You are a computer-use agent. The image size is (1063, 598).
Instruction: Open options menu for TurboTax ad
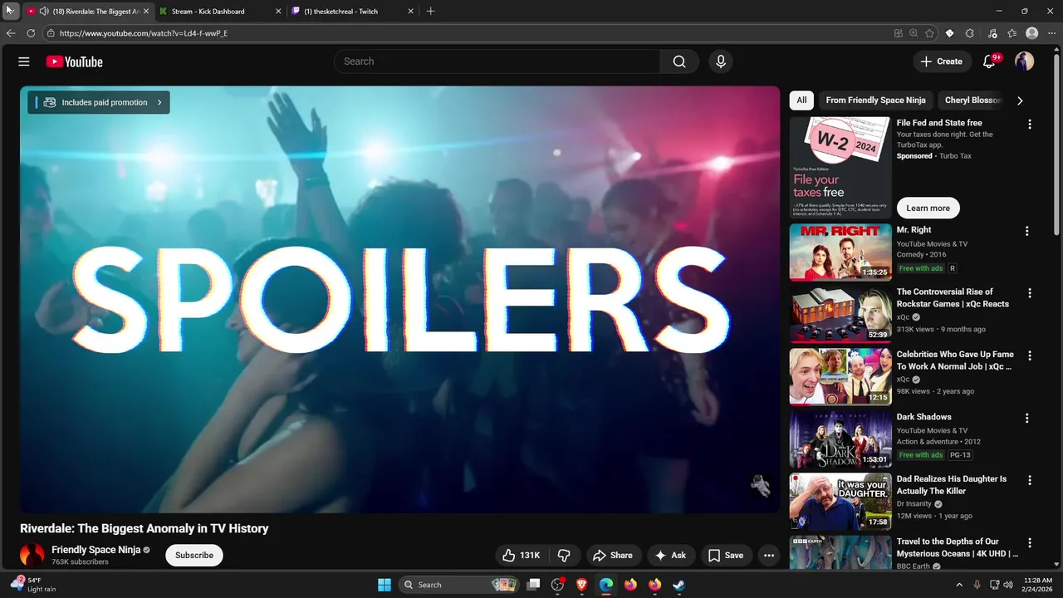tap(1030, 125)
